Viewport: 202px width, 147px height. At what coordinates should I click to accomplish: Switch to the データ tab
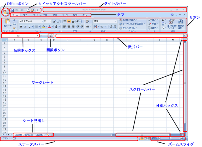[x=65, y=15]
